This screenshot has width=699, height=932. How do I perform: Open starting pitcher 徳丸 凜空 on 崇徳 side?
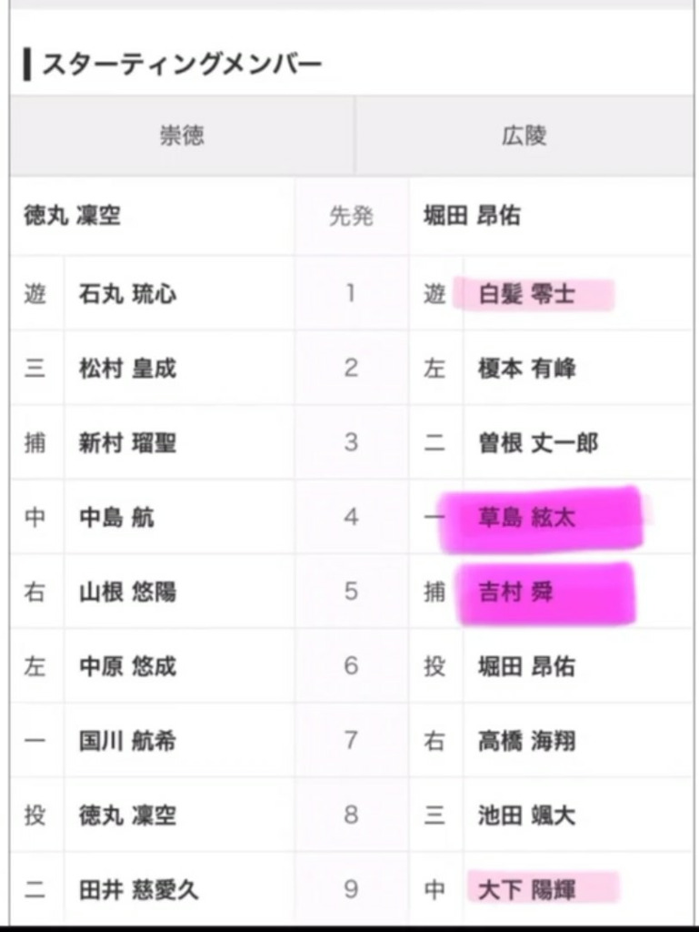click(73, 215)
